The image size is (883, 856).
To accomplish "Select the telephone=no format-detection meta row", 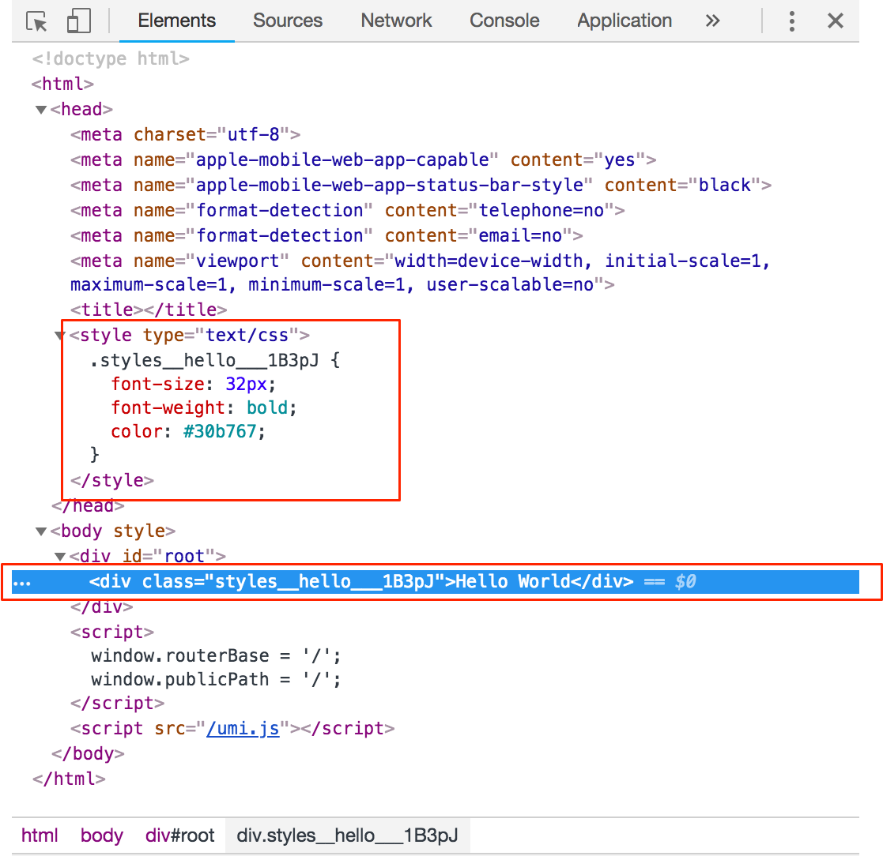I will [348, 210].
